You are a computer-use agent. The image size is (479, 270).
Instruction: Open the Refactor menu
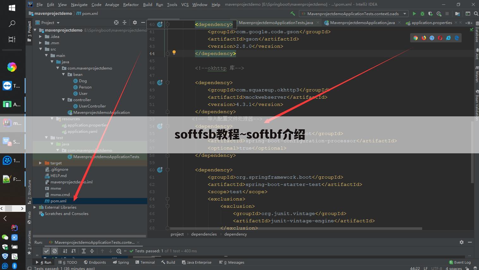coord(131,4)
